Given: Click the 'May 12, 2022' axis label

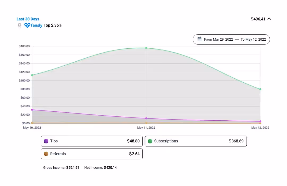Looking at the screenshot, I should tap(260, 128).
